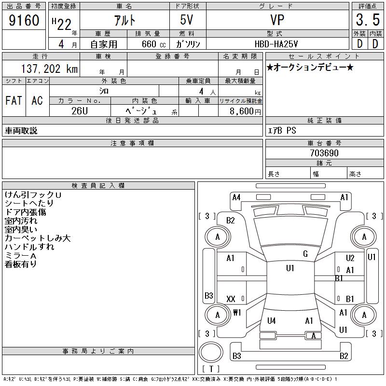386x386 pixels.
Task: Click the color number 26U cell
Action: point(80,110)
